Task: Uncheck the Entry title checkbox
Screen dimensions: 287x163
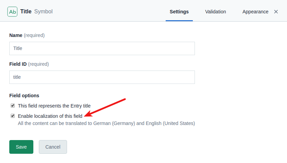Action: [13, 105]
